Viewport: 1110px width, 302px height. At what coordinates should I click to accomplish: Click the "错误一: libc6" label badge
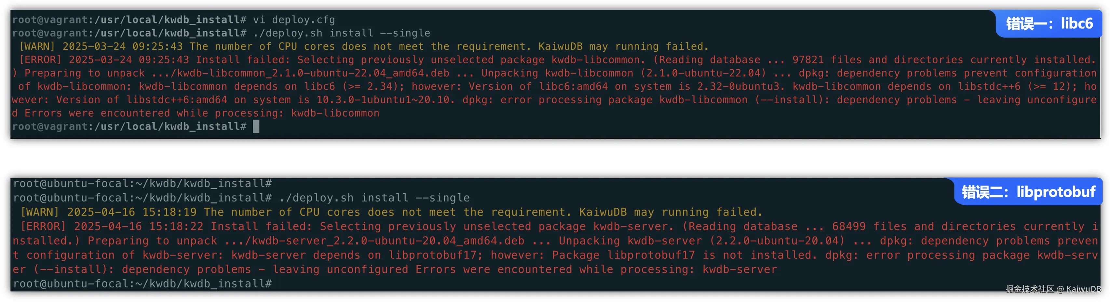[1049, 24]
